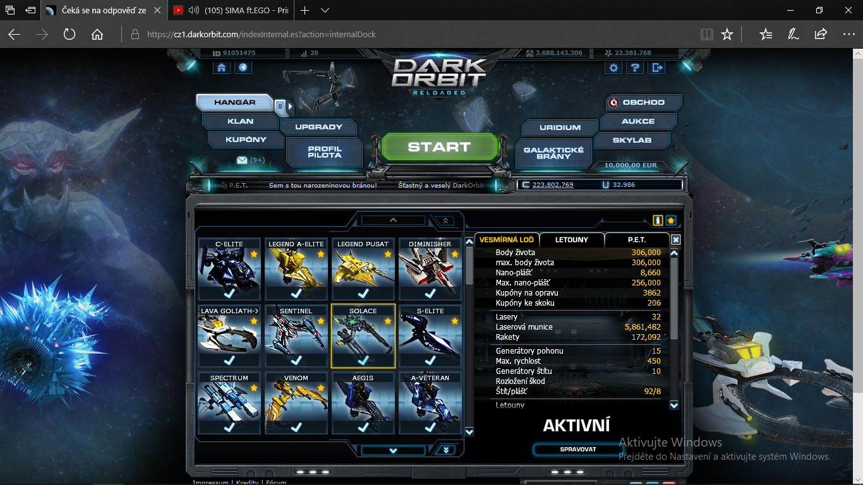Click the credits balance 223.802.769
863x485 pixels.
pos(553,185)
